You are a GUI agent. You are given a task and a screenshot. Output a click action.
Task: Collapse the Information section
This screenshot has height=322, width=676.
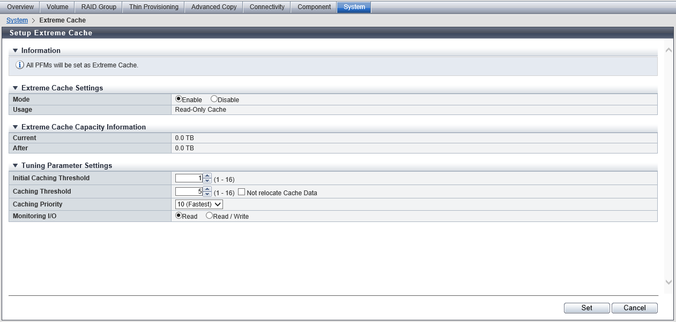(15, 51)
